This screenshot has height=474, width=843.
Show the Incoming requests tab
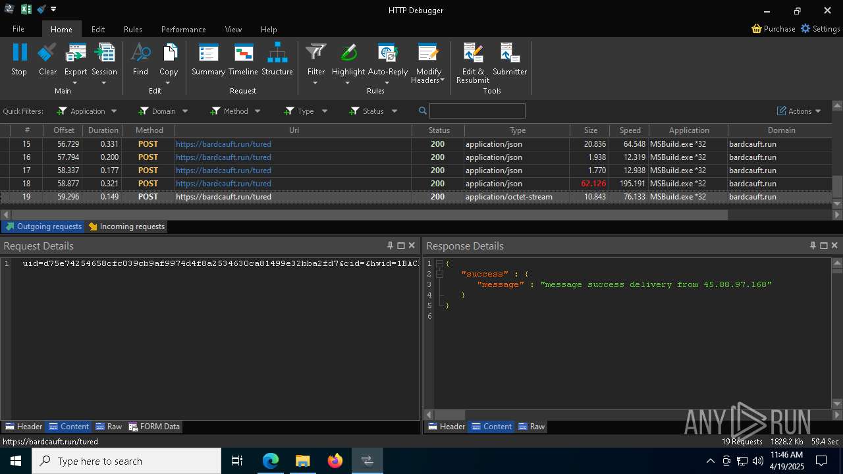pyautogui.click(x=126, y=226)
